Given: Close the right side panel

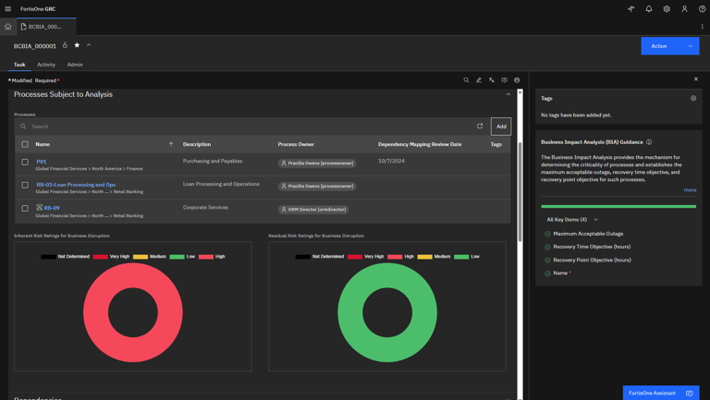Looking at the screenshot, I should 696,79.
